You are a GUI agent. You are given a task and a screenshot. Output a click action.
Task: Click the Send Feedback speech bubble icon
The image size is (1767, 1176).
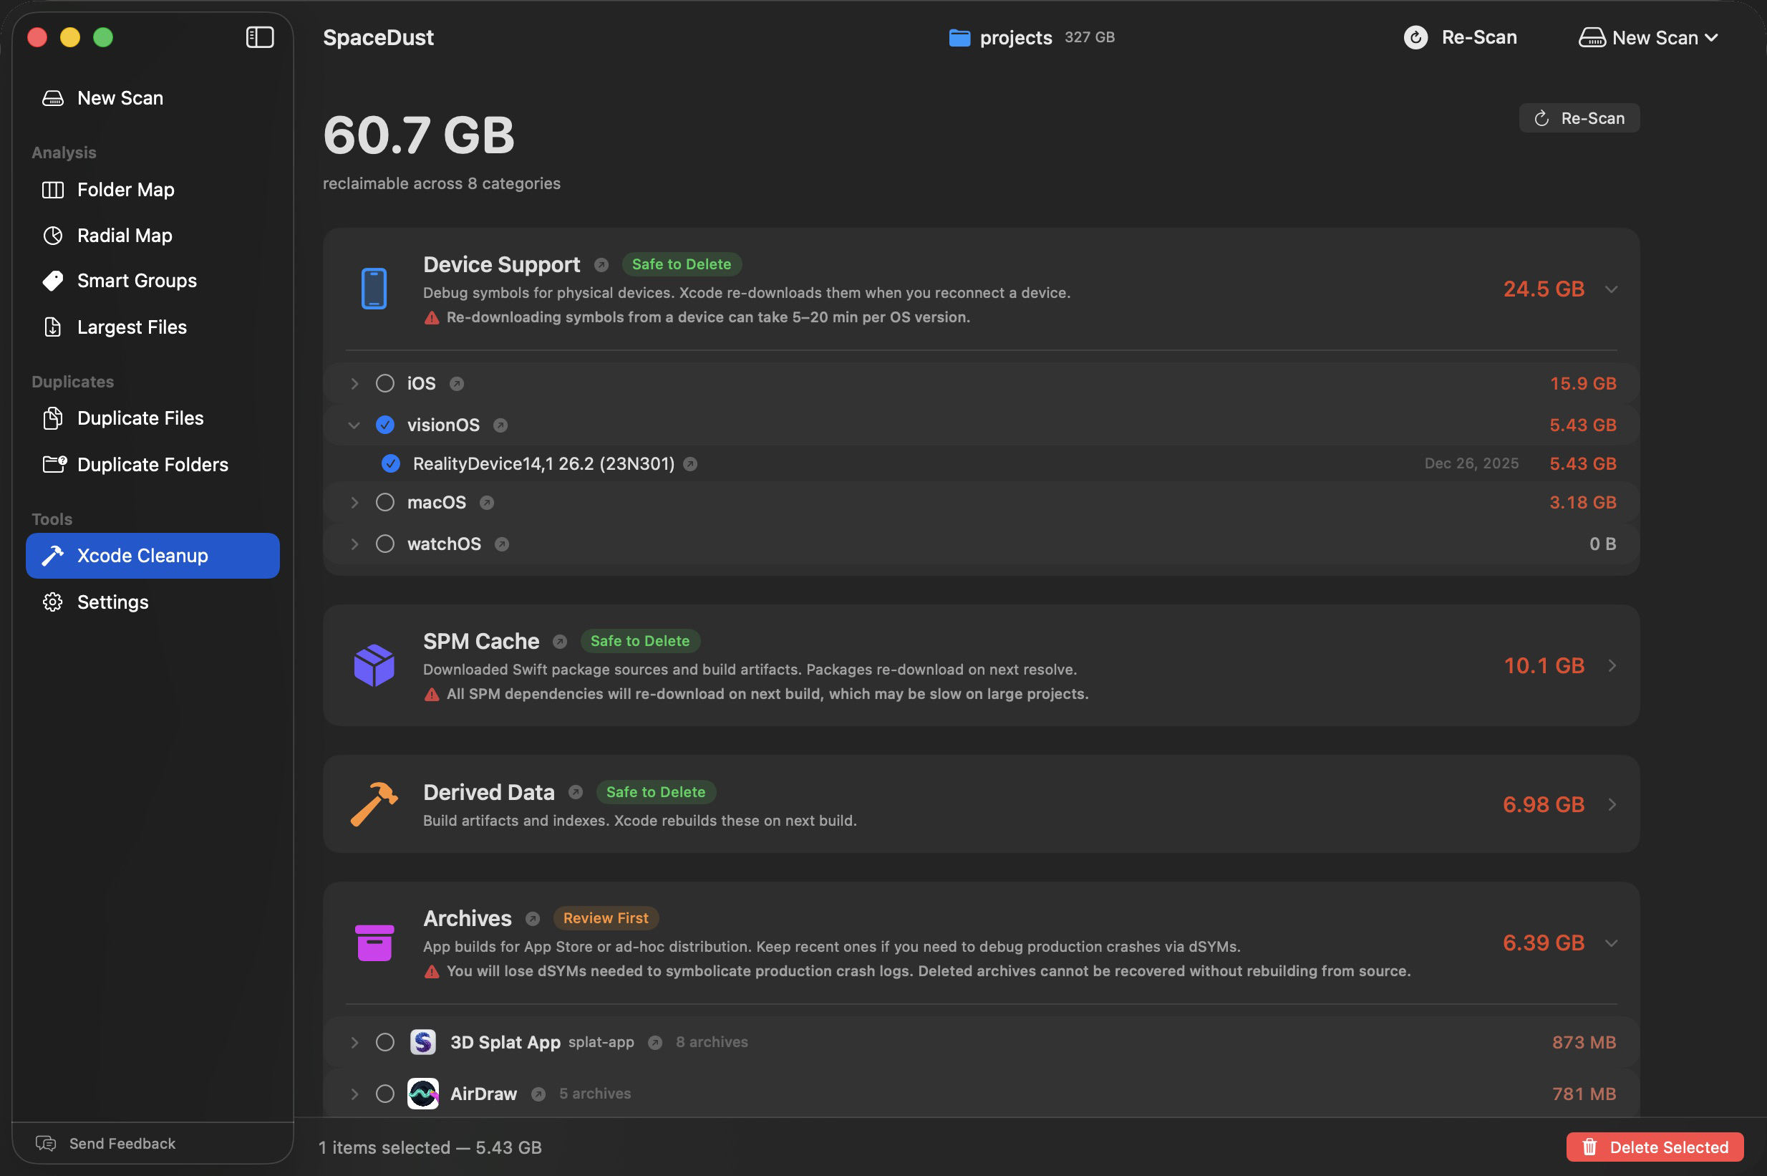click(46, 1143)
